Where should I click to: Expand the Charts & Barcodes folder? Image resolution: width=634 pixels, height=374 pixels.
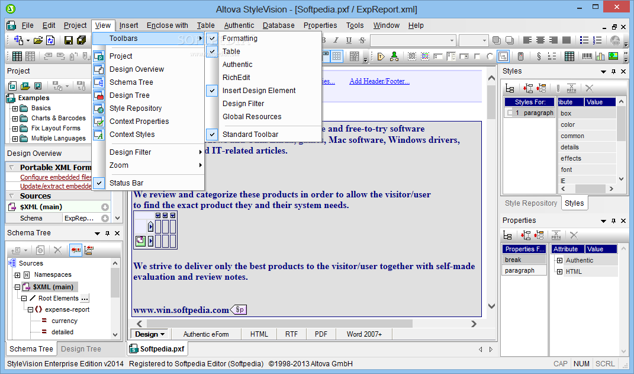pyautogui.click(x=15, y=119)
